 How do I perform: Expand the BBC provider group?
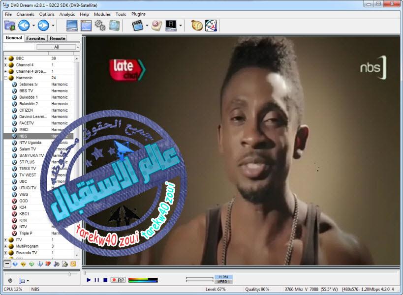point(5,59)
